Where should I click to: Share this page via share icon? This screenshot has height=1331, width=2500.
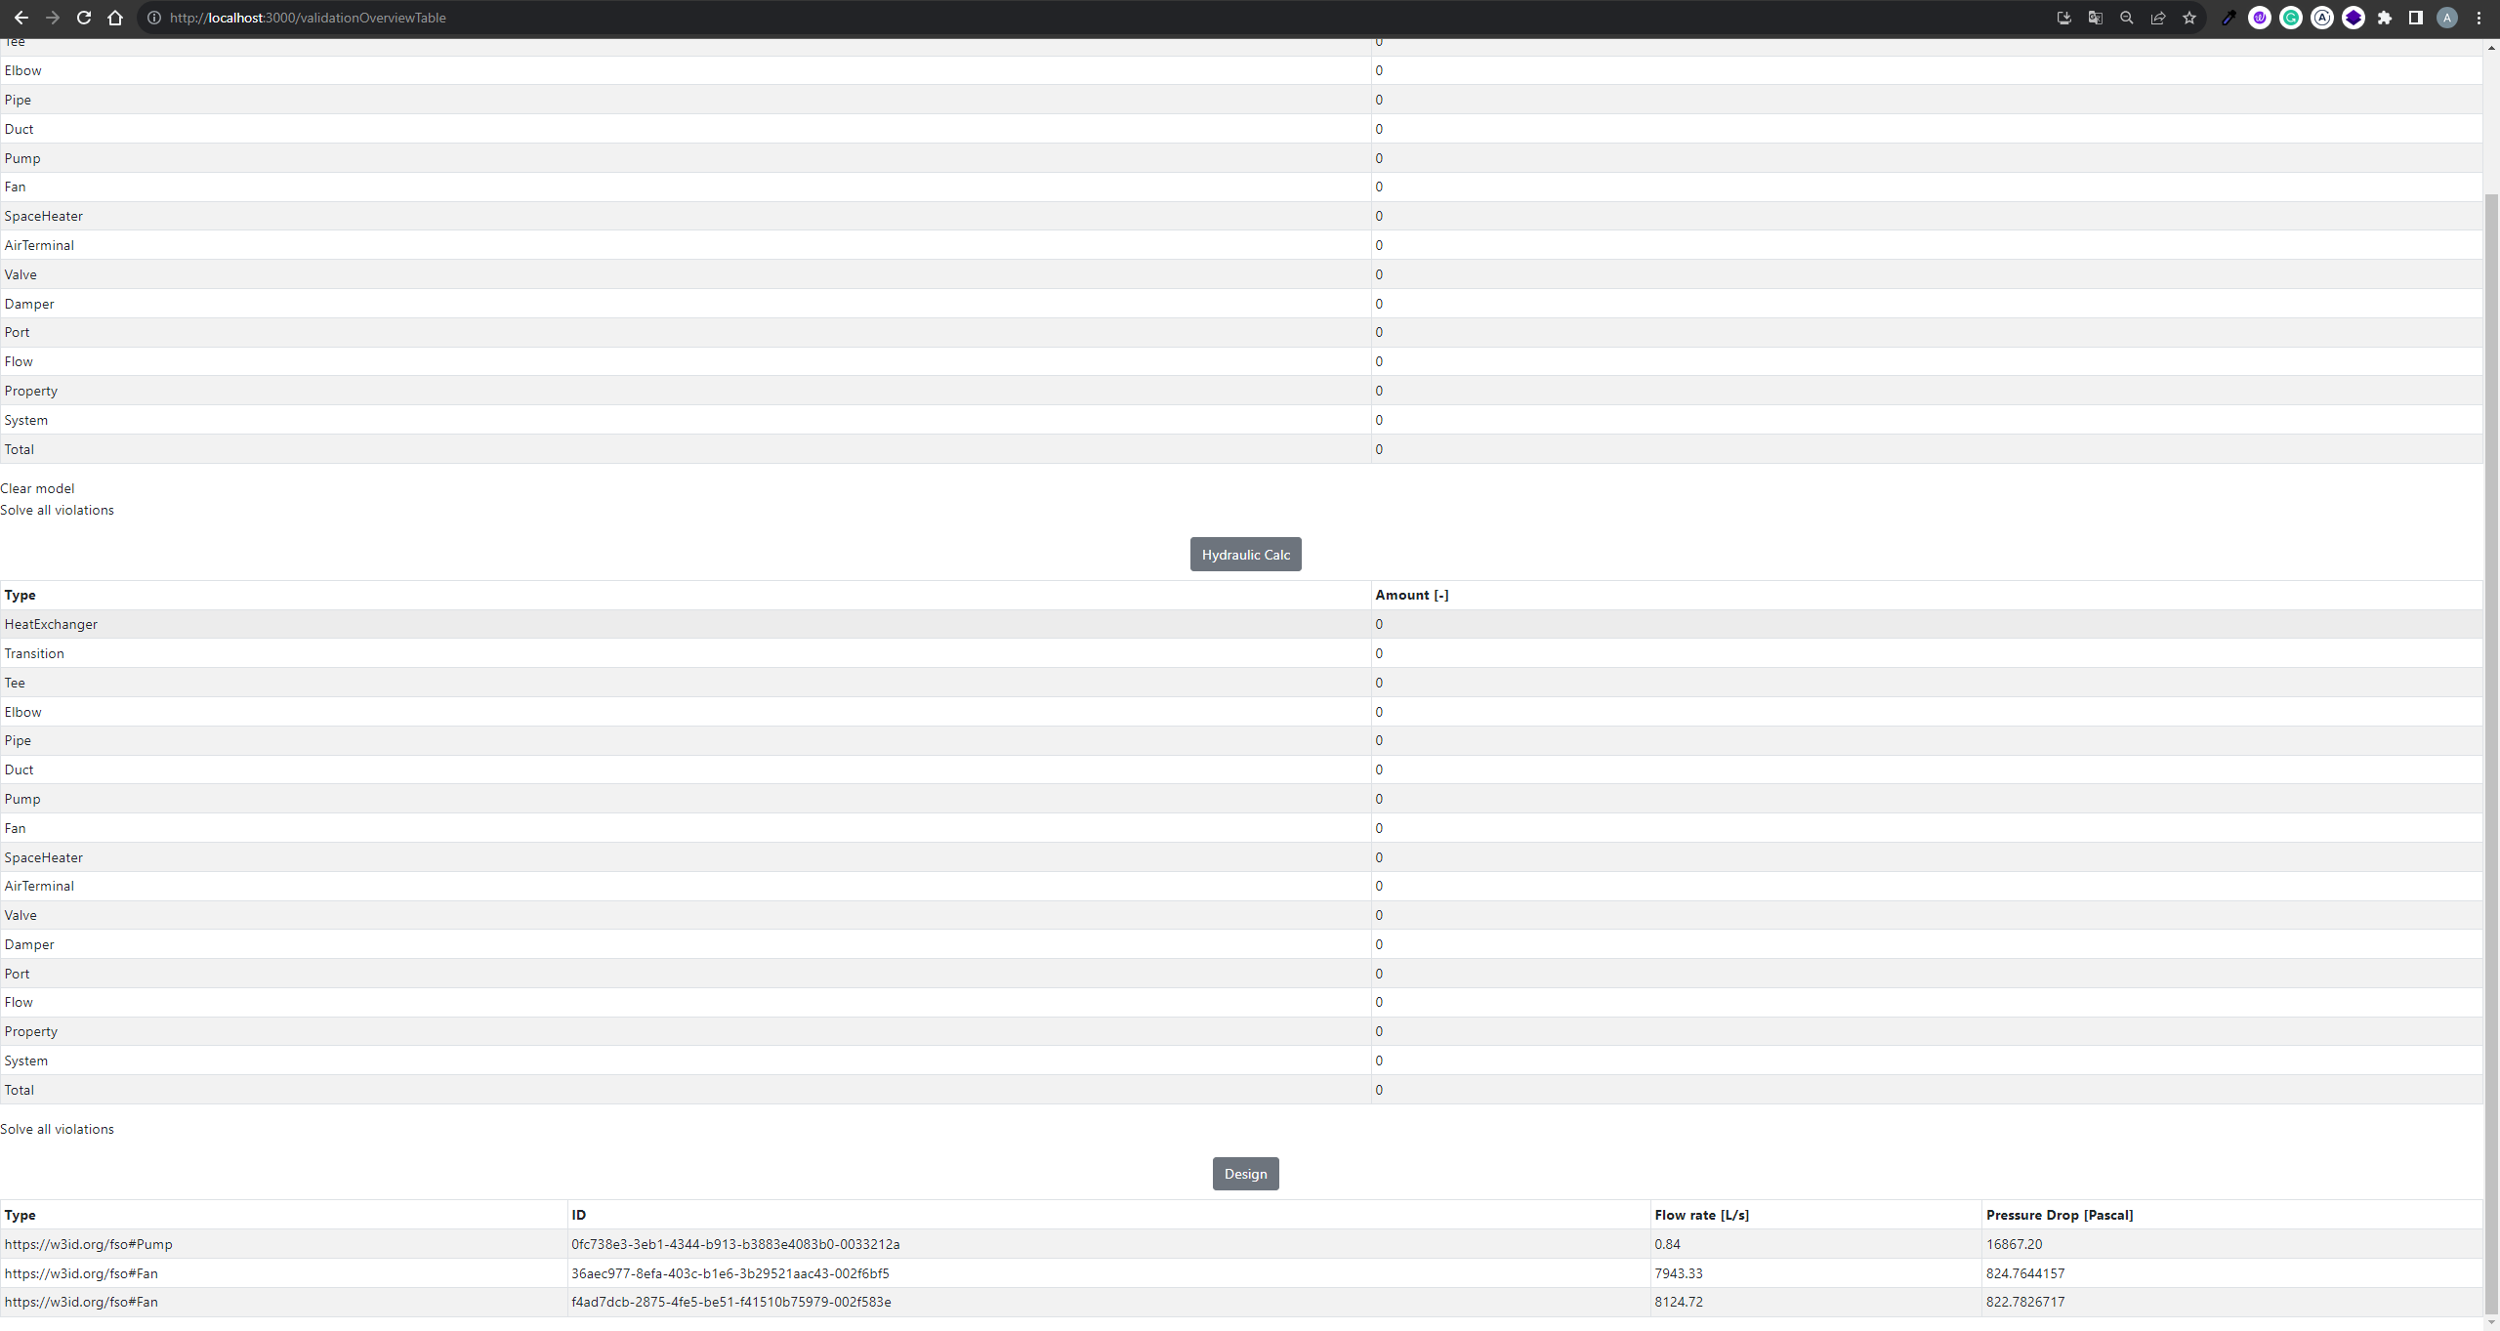(x=2158, y=18)
